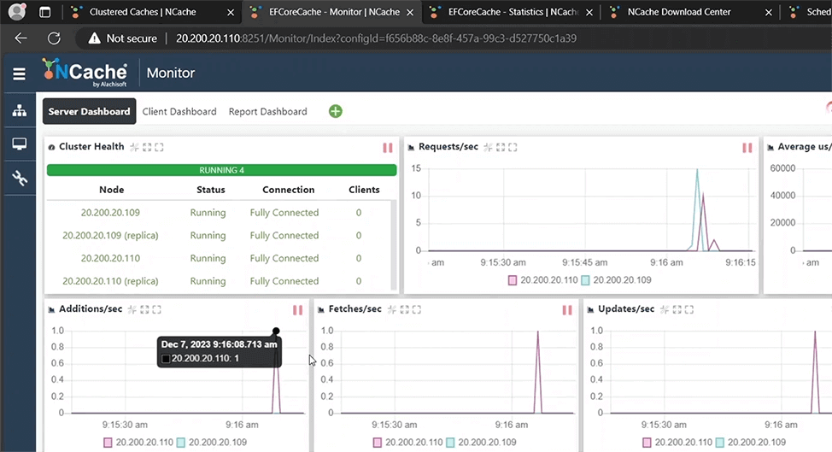Click the pin icon beside Additions/sec

pyautogui.click(x=132, y=309)
